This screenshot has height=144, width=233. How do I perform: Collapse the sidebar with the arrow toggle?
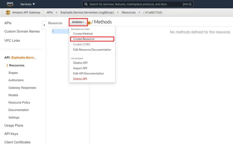pos(44,25)
